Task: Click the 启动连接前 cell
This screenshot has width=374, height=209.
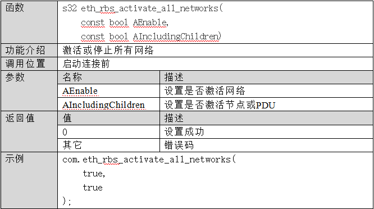Action: tap(215, 63)
